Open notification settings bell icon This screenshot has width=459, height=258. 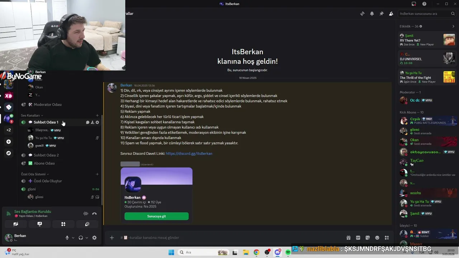click(x=372, y=14)
